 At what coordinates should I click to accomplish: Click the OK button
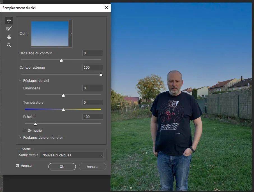tap(62, 167)
